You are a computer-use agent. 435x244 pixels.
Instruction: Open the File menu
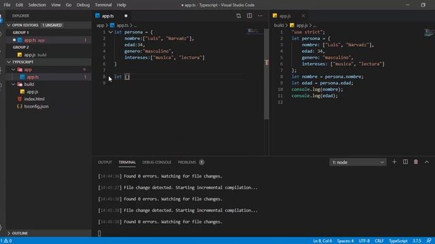(7, 5)
